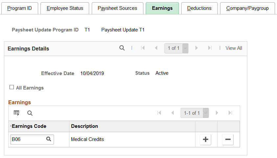Expand the 1 of 1 row dropdown
This screenshot has width=277, height=158.
coord(185,48)
